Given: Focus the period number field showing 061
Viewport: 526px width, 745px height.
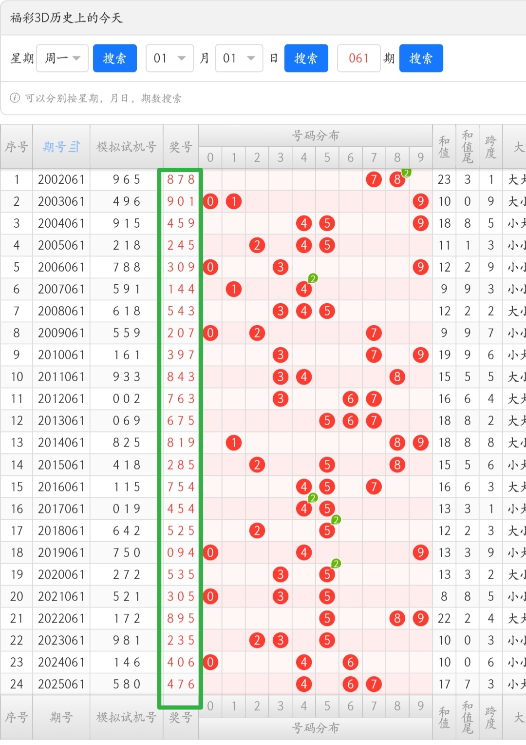Looking at the screenshot, I should [x=359, y=59].
